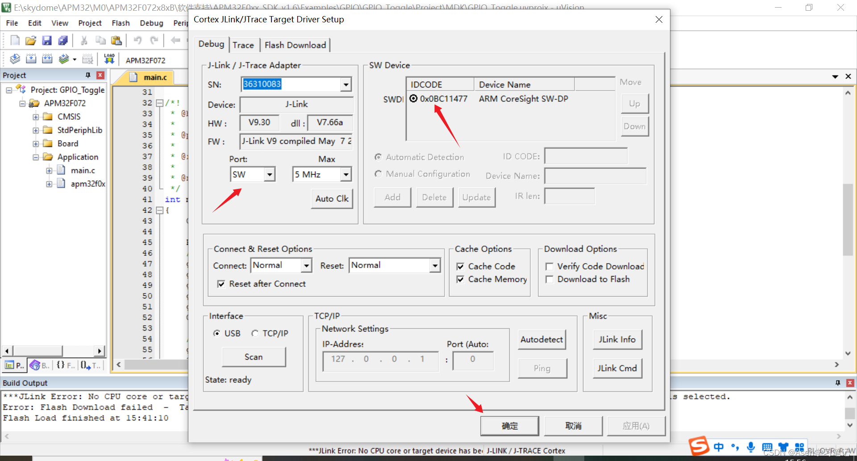
Task: Toggle Cache Memory checkbox
Action: (x=460, y=279)
